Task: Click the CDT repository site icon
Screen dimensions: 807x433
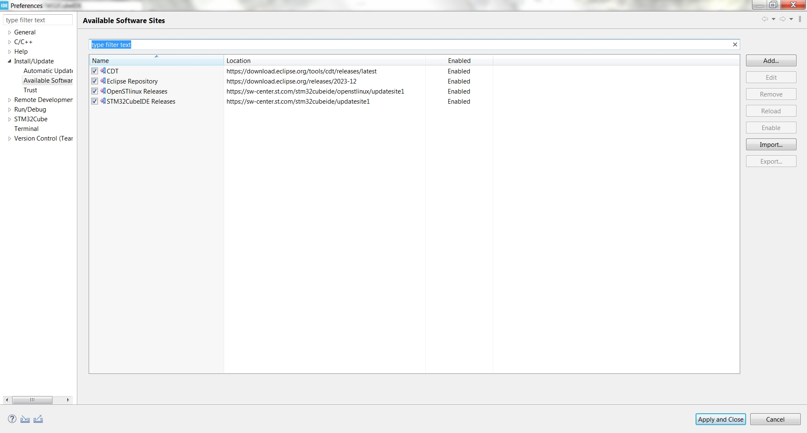Action: point(103,71)
